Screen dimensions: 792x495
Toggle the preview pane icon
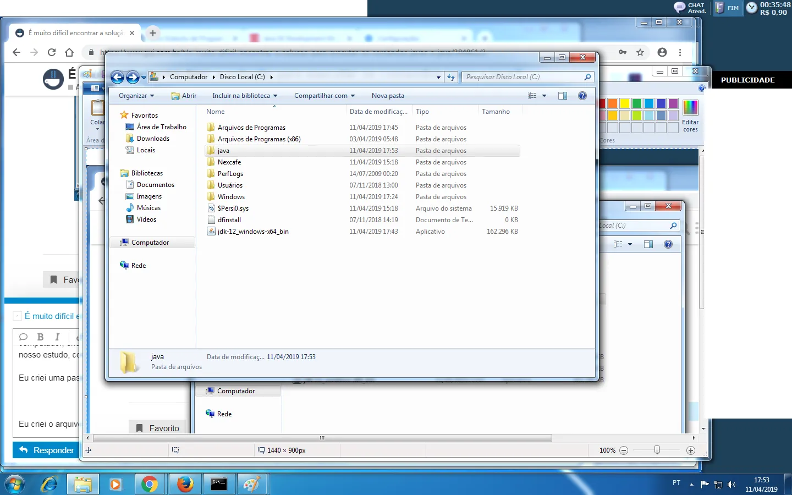click(x=562, y=96)
